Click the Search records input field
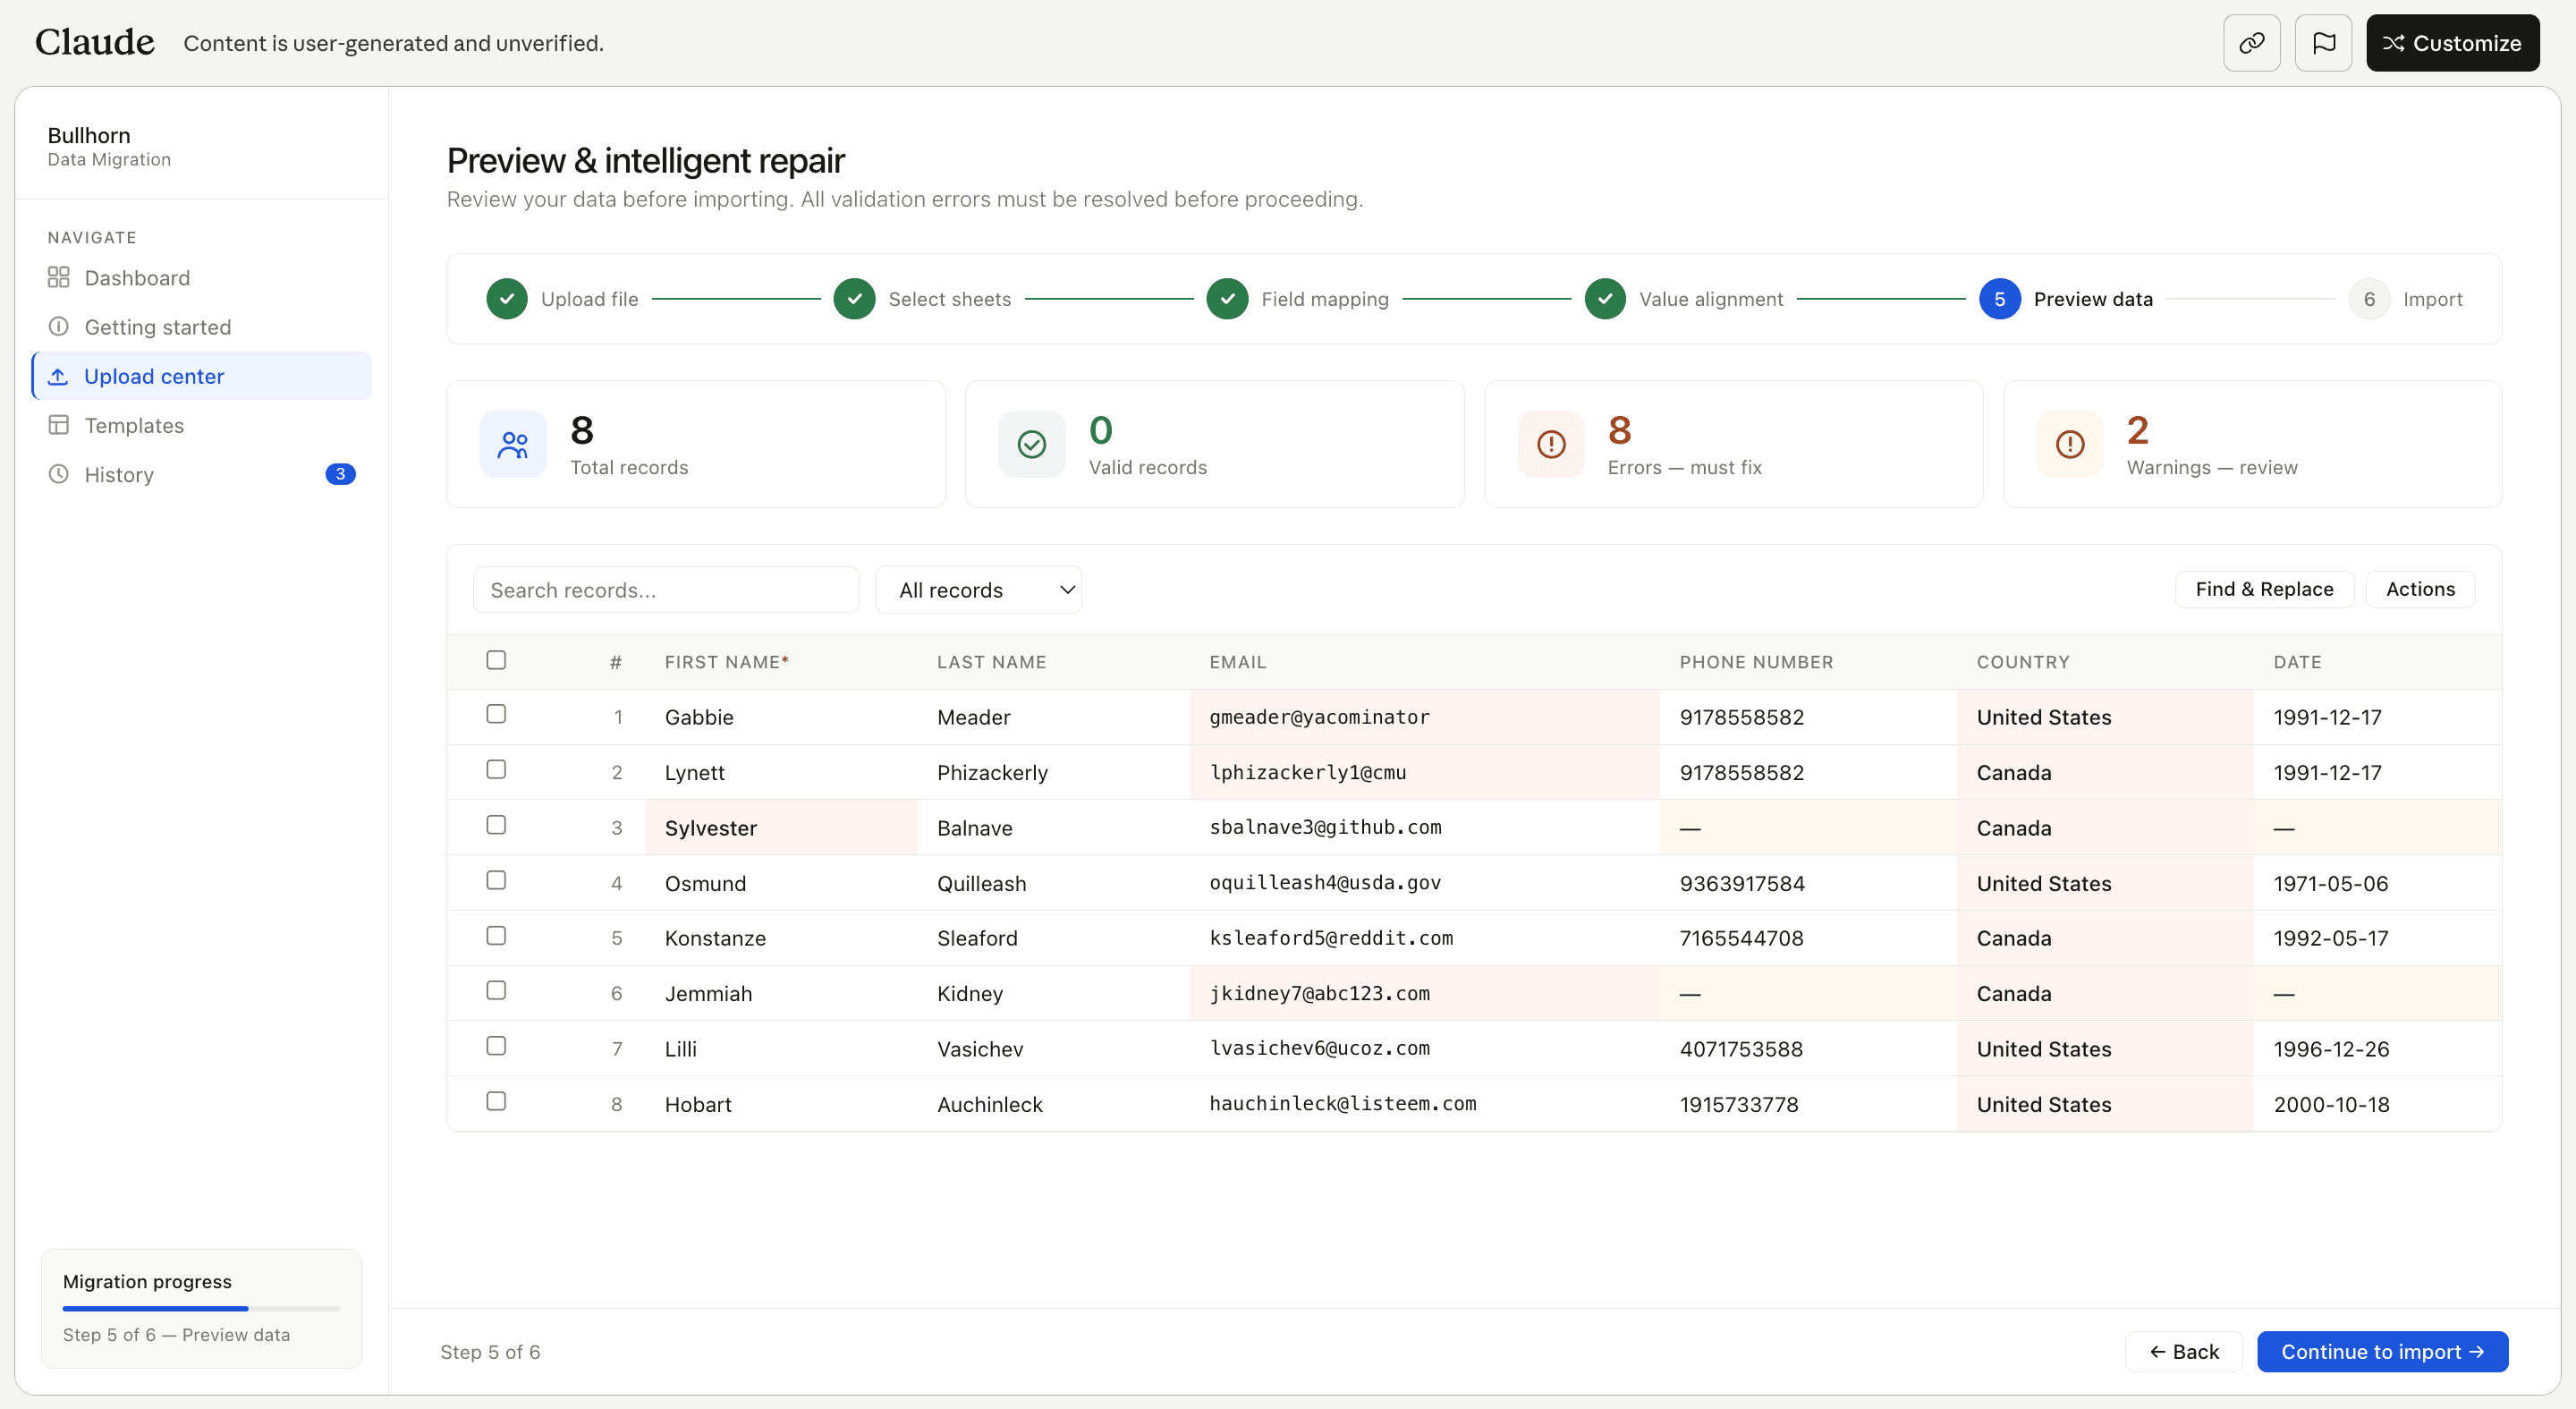This screenshot has width=2576, height=1409. click(x=666, y=590)
